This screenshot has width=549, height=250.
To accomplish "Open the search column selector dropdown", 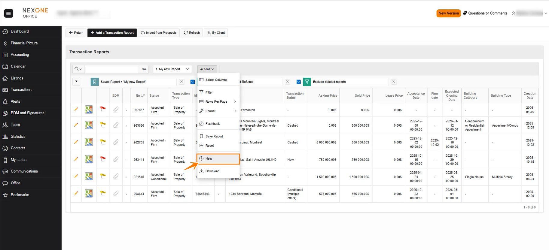I will click(78, 69).
